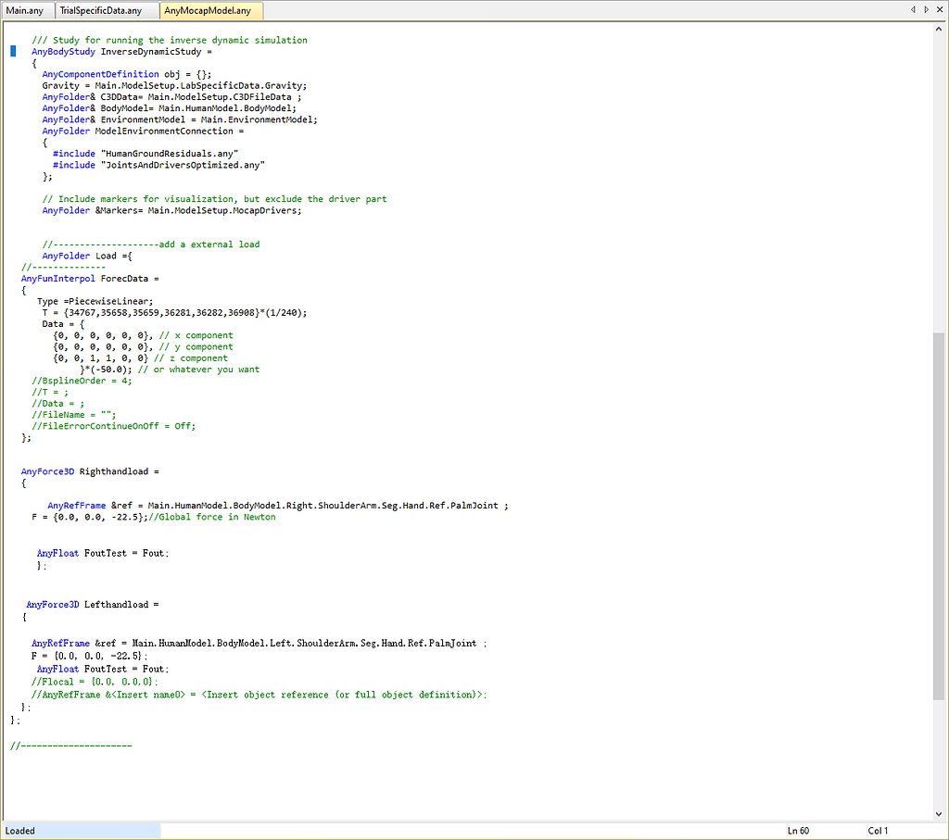Image resolution: width=949 pixels, height=840 pixels.
Task: Select the AnyMocapModel.any tab
Action: pyautogui.click(x=210, y=9)
